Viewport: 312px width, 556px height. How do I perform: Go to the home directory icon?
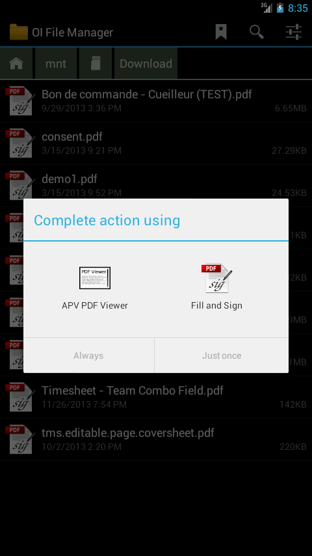(16, 63)
